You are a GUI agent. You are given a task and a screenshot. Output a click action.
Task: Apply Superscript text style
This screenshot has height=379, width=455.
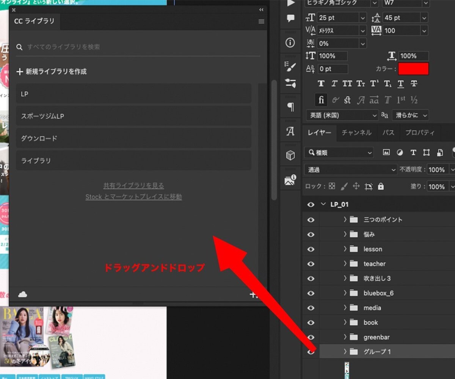coord(374,84)
